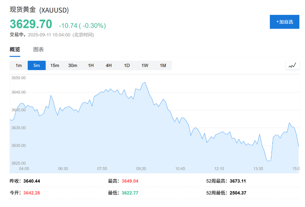Open the 图表 chart tab
The image size is (305, 207).
pos(38,49)
